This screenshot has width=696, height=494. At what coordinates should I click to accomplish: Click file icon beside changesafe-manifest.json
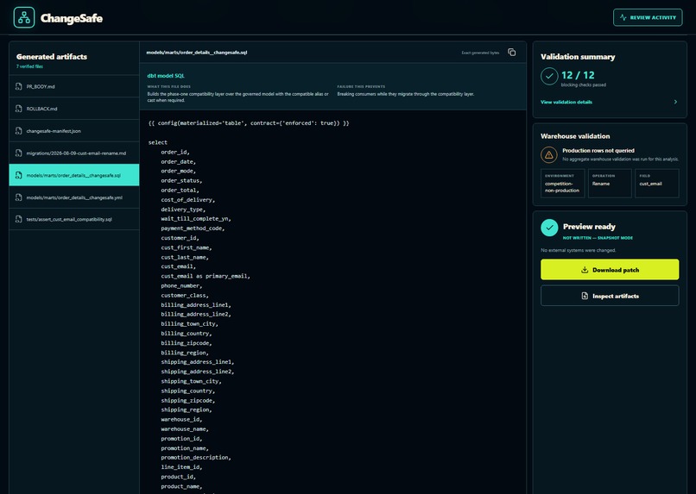coord(19,131)
